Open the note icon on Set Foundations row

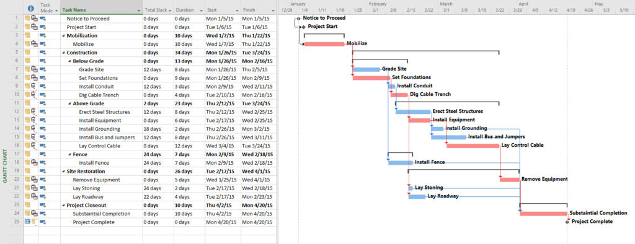[x=27, y=77]
